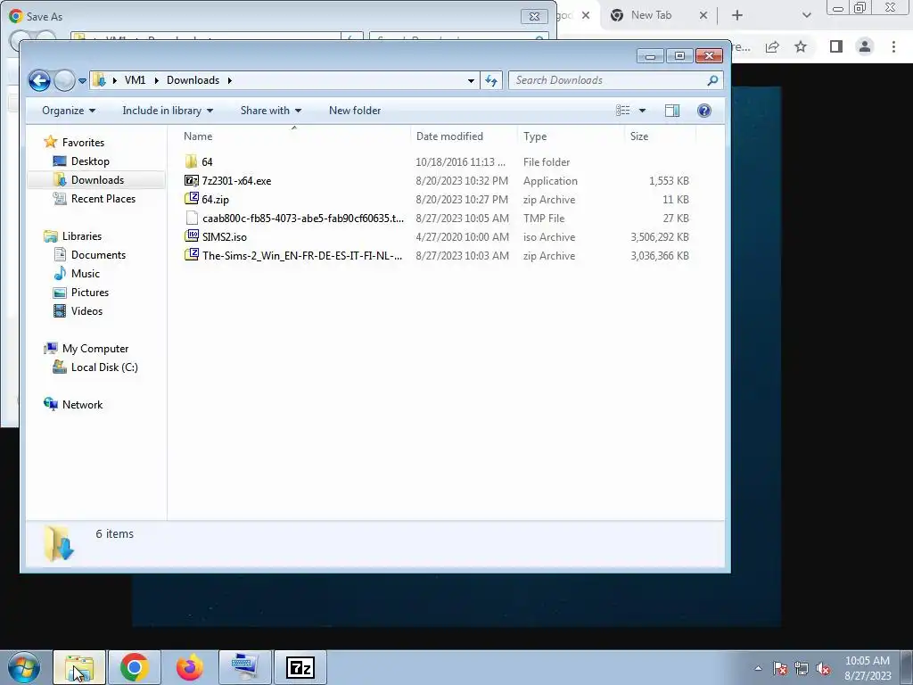
Task: Toggle the preview pane
Action: click(x=672, y=111)
